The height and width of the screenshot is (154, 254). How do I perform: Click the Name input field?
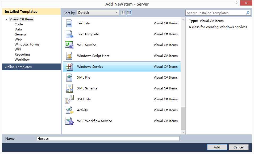pos(108,139)
